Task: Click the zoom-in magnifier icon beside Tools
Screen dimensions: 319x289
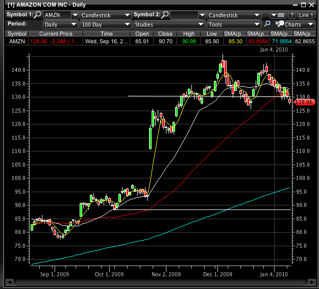Action: pos(267,24)
